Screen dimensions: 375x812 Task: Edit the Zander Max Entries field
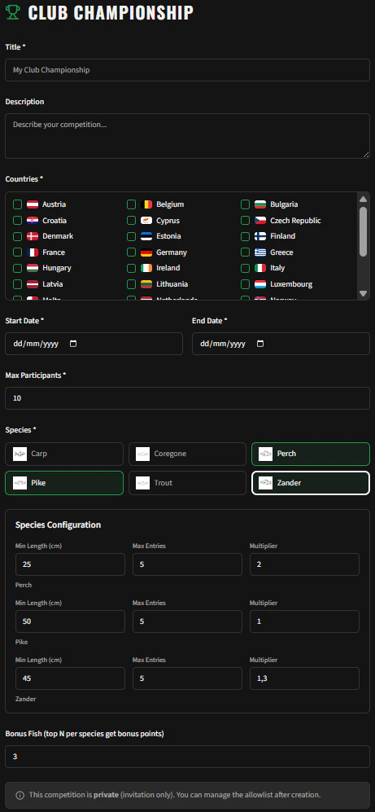pyautogui.click(x=187, y=678)
